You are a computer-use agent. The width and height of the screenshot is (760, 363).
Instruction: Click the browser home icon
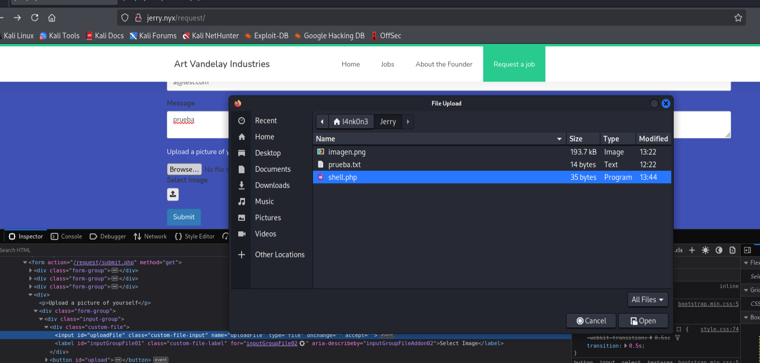point(52,18)
